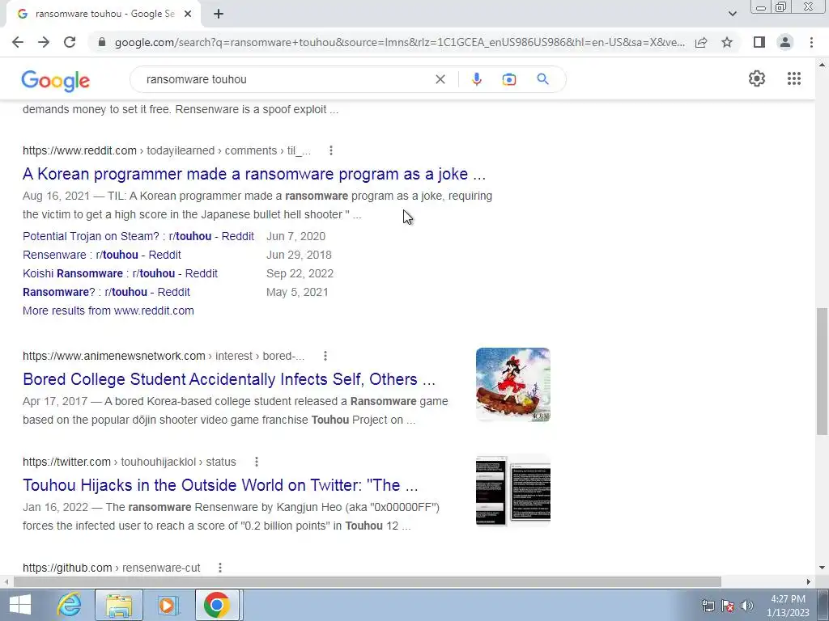
Task: Open the tab search dropdown arrow
Action: (732, 14)
